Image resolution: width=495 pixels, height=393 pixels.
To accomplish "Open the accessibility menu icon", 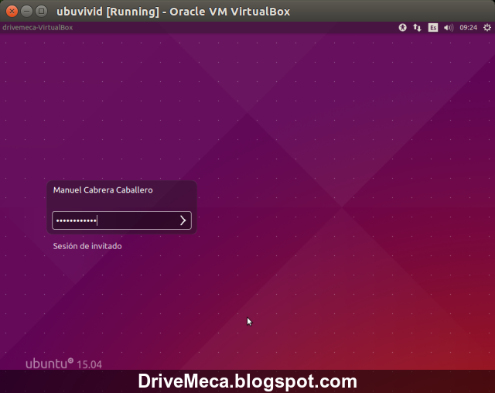I will click(402, 28).
